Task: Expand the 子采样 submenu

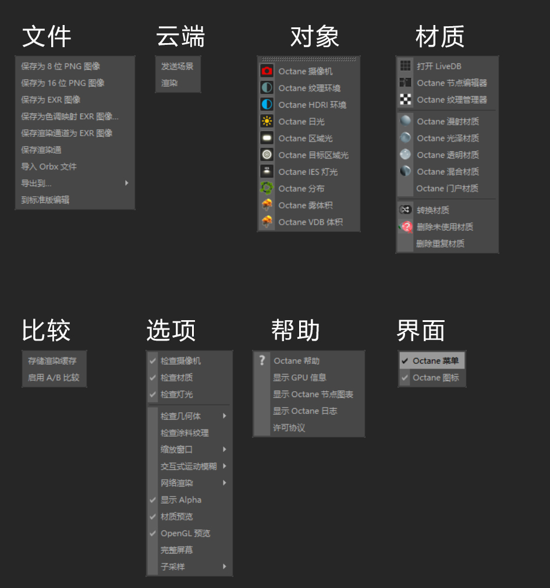Action: coord(189,566)
